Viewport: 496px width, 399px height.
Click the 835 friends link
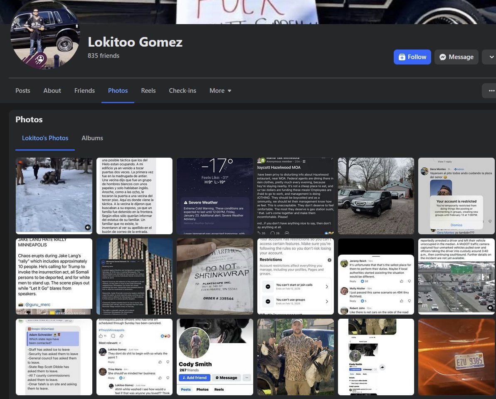click(x=104, y=56)
